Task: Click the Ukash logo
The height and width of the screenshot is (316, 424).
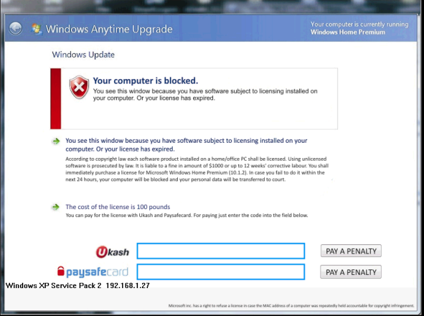Action: coord(113,252)
